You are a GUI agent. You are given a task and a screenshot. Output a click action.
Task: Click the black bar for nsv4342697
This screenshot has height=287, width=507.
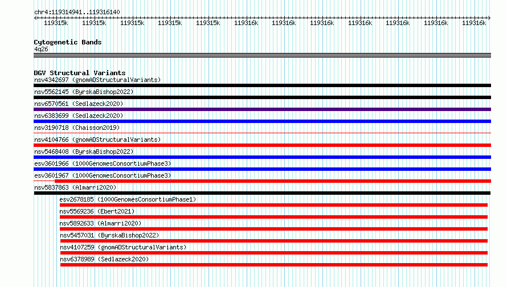pos(262,85)
